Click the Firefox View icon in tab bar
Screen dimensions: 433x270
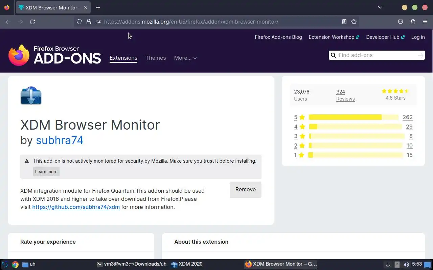7,7
